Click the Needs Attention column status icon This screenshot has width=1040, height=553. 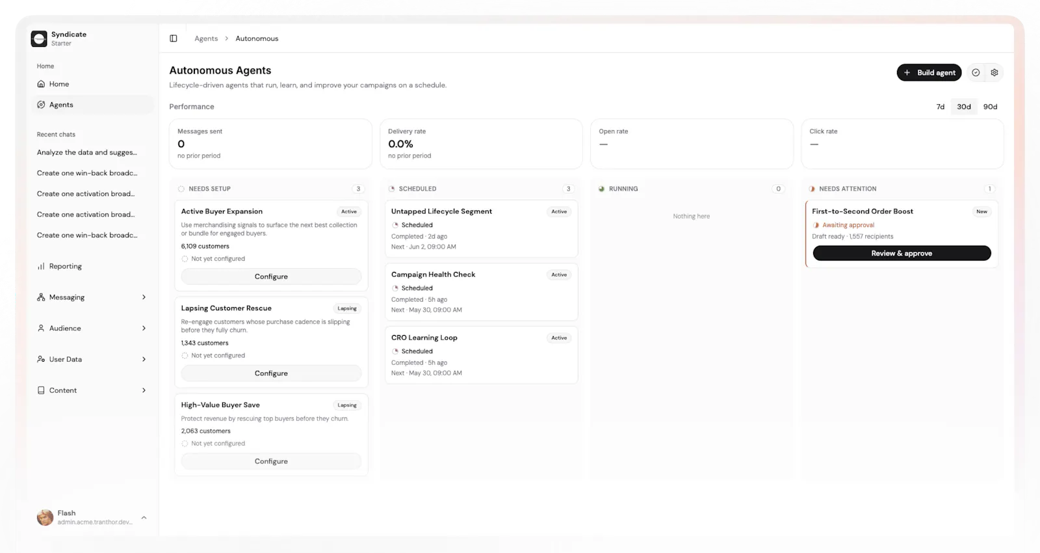pos(812,189)
